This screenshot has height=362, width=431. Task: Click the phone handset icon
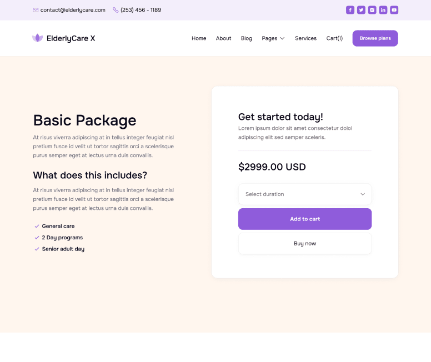click(116, 10)
